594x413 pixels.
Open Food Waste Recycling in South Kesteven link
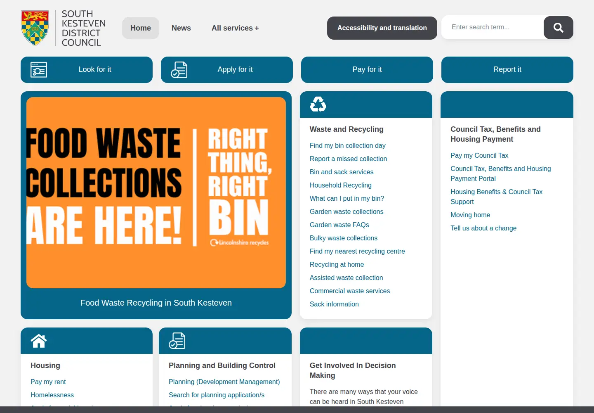[156, 303]
